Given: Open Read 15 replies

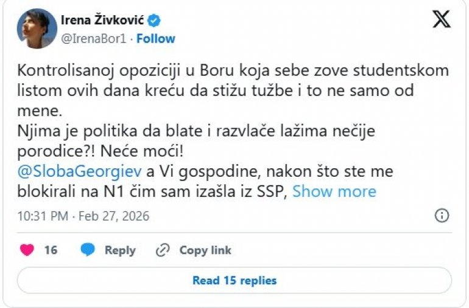Looking at the screenshot, I should (234, 281).
